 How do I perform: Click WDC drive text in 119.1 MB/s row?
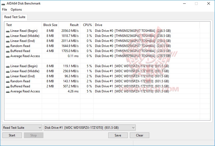132,66
